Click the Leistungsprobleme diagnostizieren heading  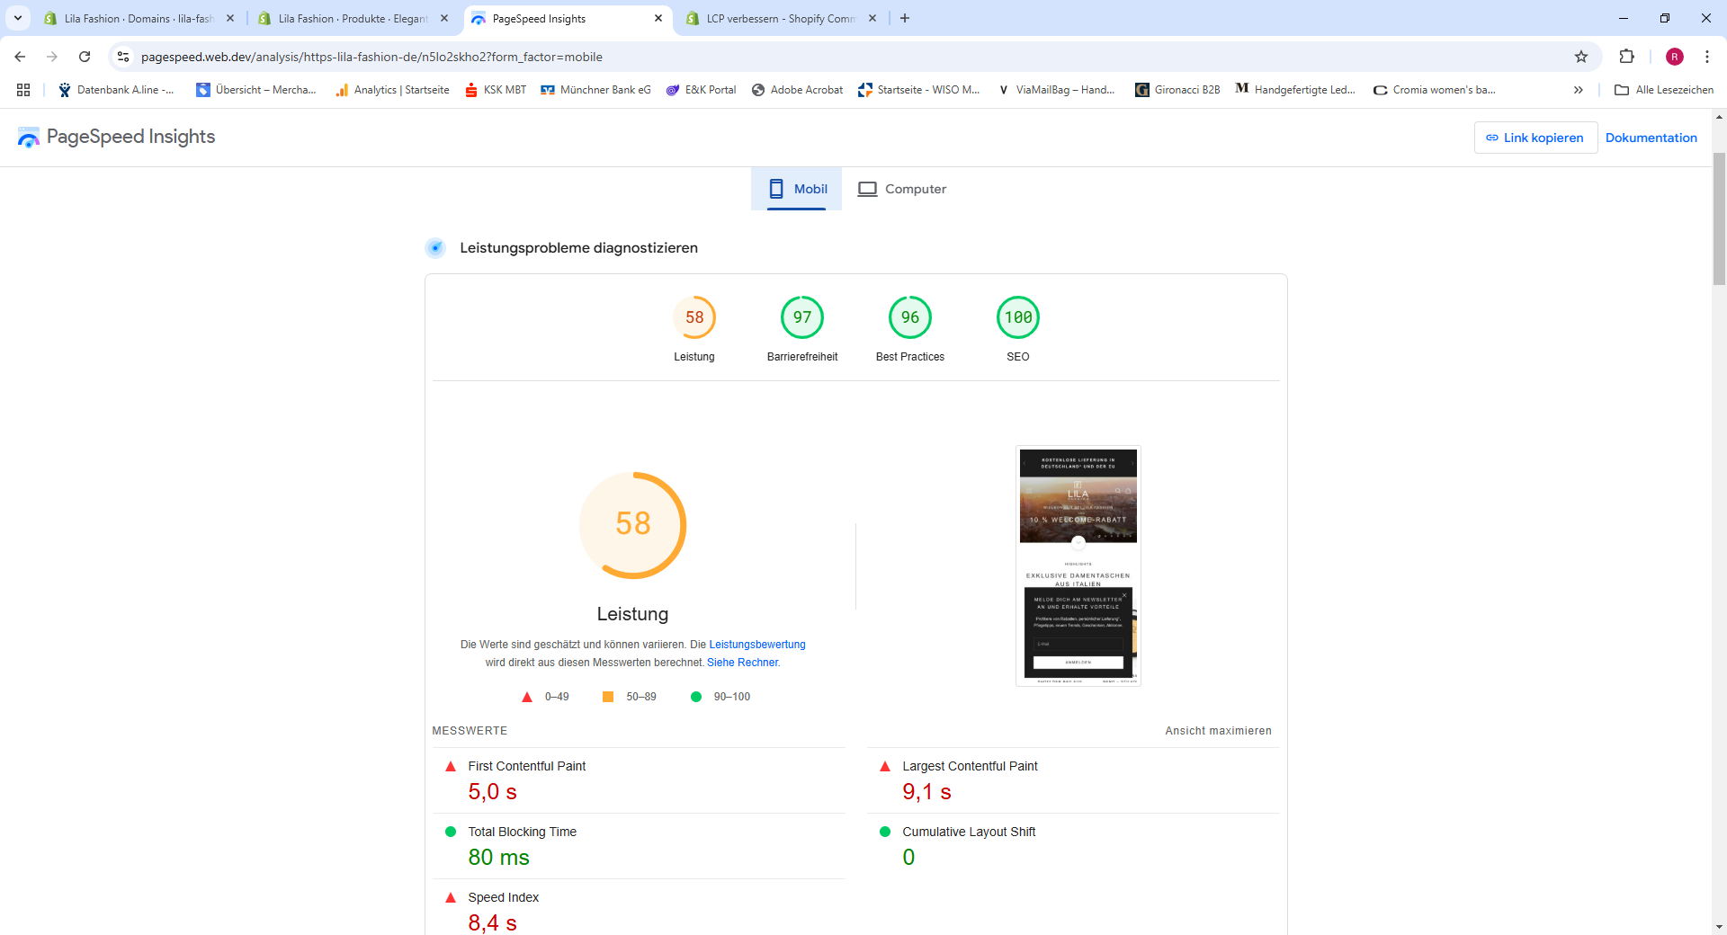pyautogui.click(x=578, y=248)
